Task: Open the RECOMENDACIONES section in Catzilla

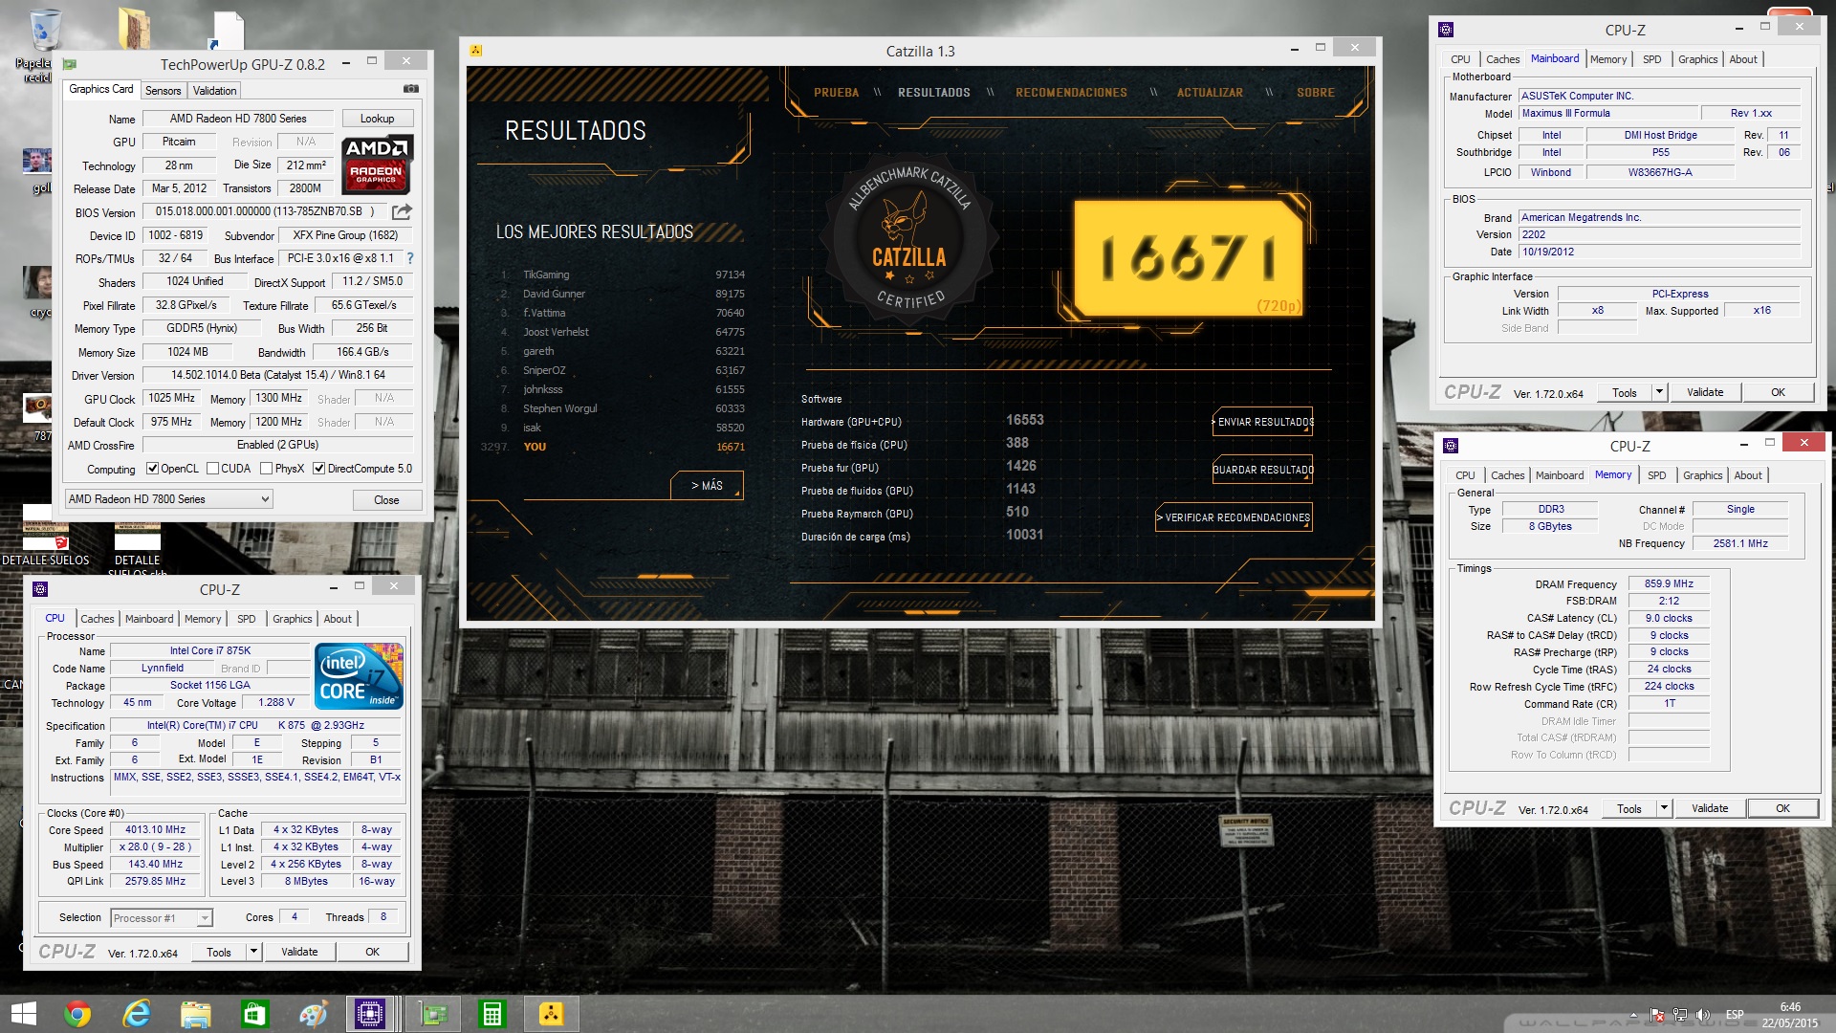Action: 1071,93
